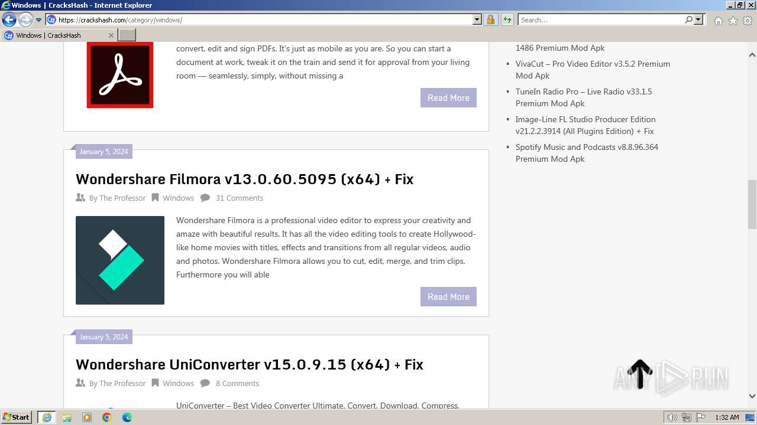
Task: Open the search provider dropdown arrow
Action: coord(698,19)
